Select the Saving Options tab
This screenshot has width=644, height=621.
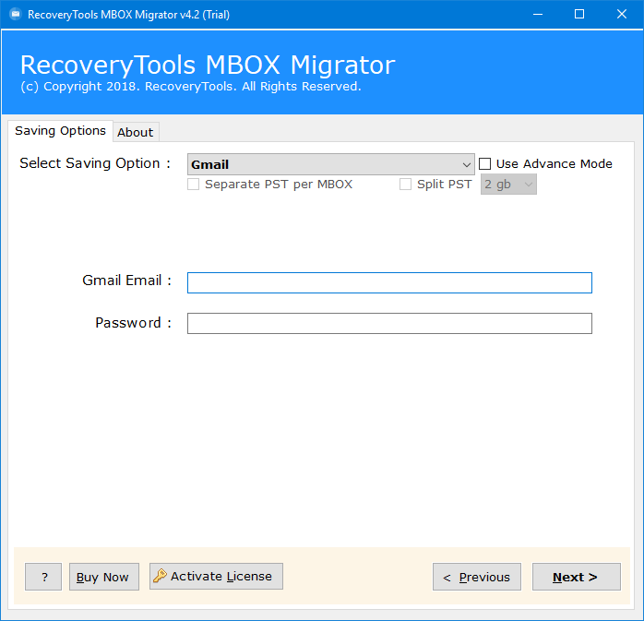[x=60, y=131]
